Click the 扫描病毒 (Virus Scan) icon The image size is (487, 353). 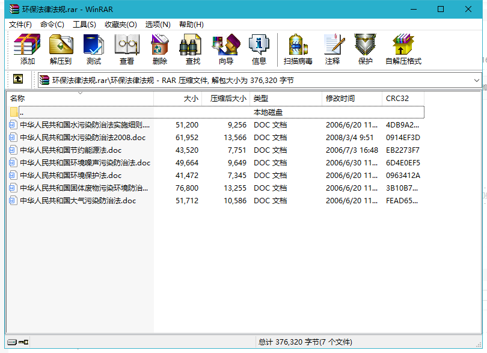298,45
